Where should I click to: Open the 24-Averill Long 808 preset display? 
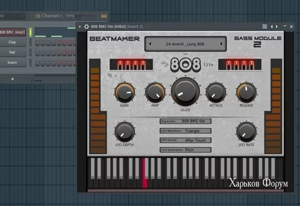[184, 44]
